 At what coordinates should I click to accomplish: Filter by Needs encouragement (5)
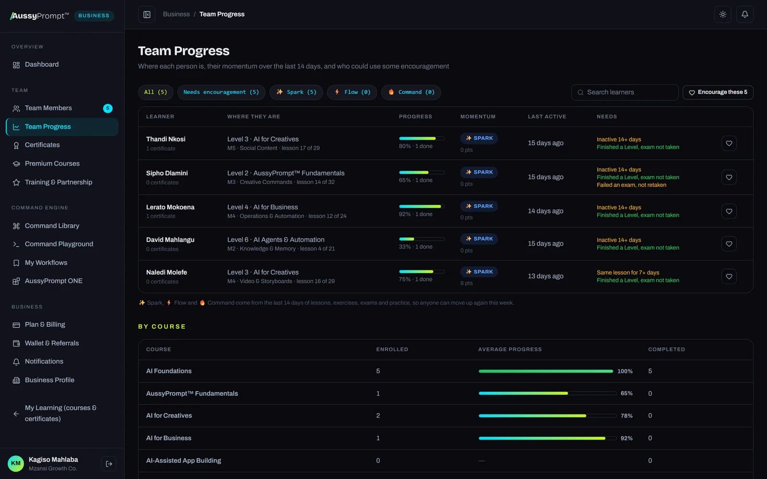[221, 92]
